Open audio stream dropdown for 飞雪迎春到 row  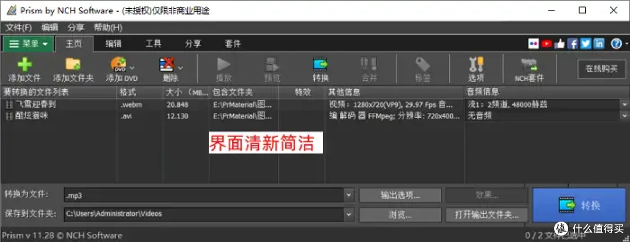pos(624,105)
